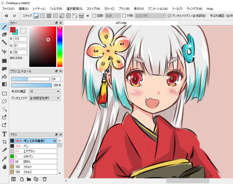
Task: Enable vanishing point snap
Action: (x=56, y=16)
